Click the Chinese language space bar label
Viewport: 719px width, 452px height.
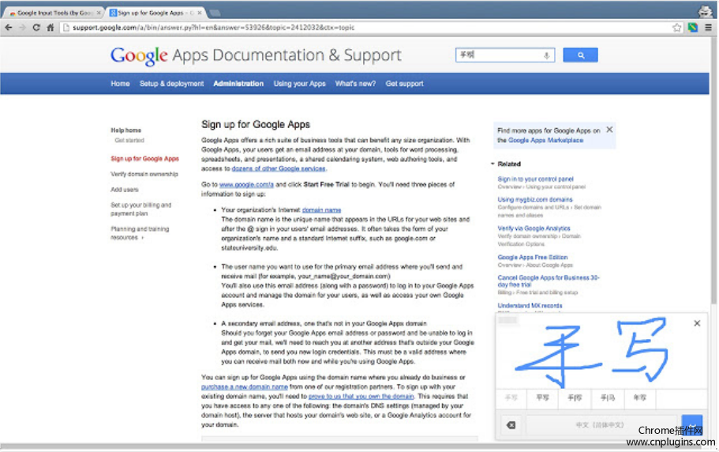(601, 425)
